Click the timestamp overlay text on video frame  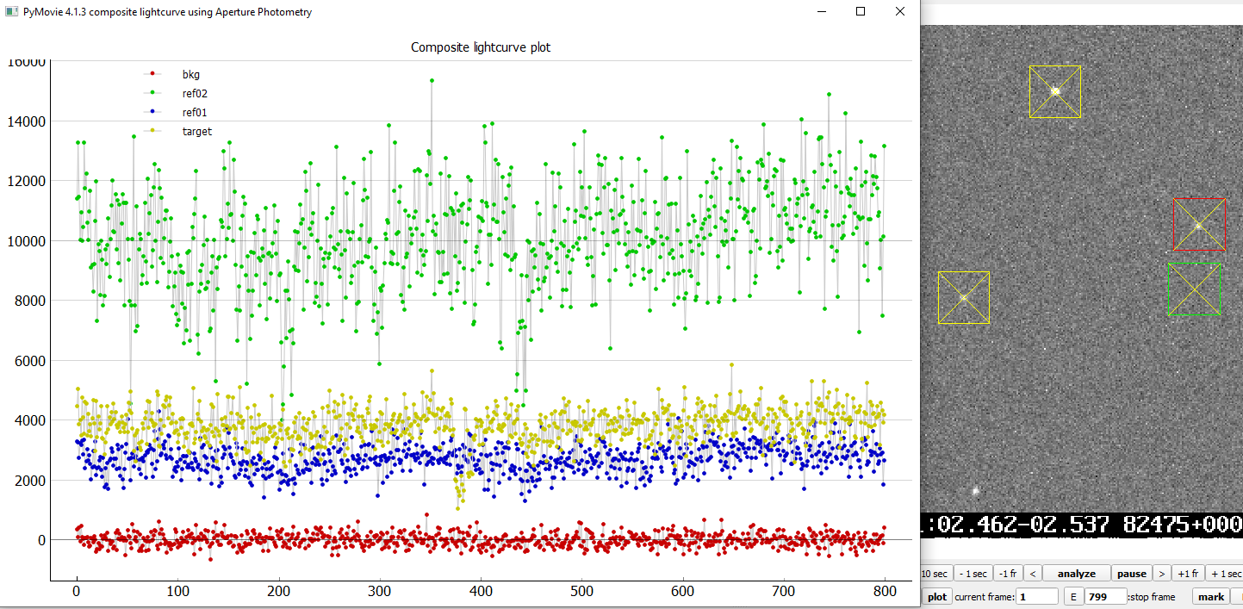(x=1082, y=524)
